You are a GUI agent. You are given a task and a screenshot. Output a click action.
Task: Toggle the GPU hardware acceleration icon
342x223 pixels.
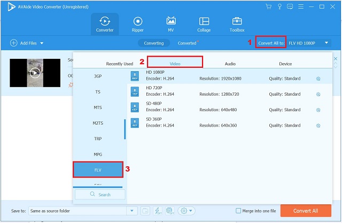[x=170, y=211]
